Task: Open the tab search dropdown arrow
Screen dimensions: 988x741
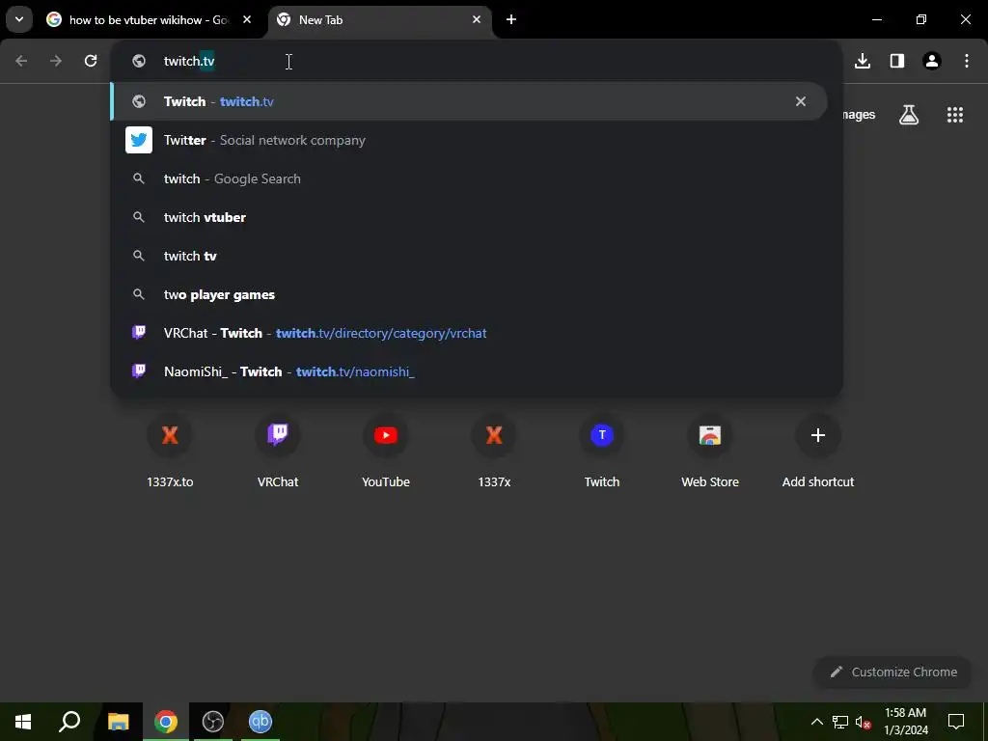Action: click(19, 19)
